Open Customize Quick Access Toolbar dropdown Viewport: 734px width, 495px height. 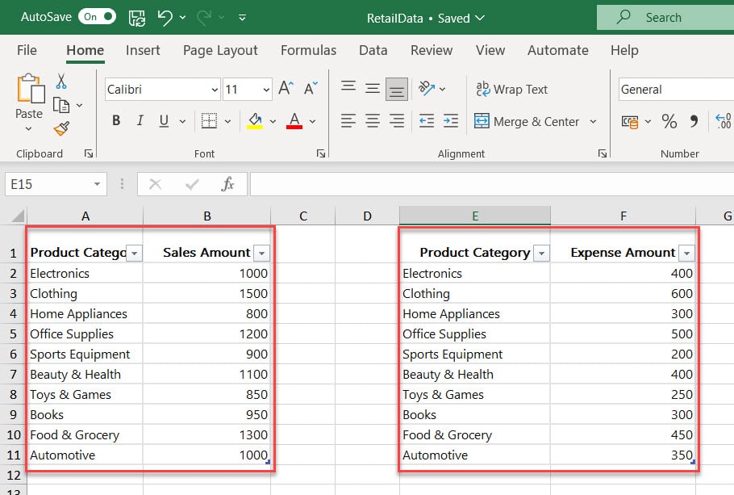243,18
